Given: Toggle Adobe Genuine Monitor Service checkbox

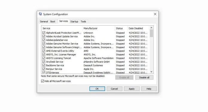Looking at the screenshot, I should pos(44,44).
